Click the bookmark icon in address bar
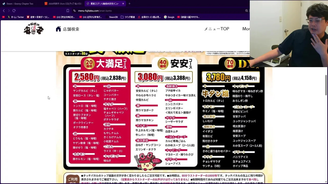The height and width of the screenshot is (184, 328). 68,11
